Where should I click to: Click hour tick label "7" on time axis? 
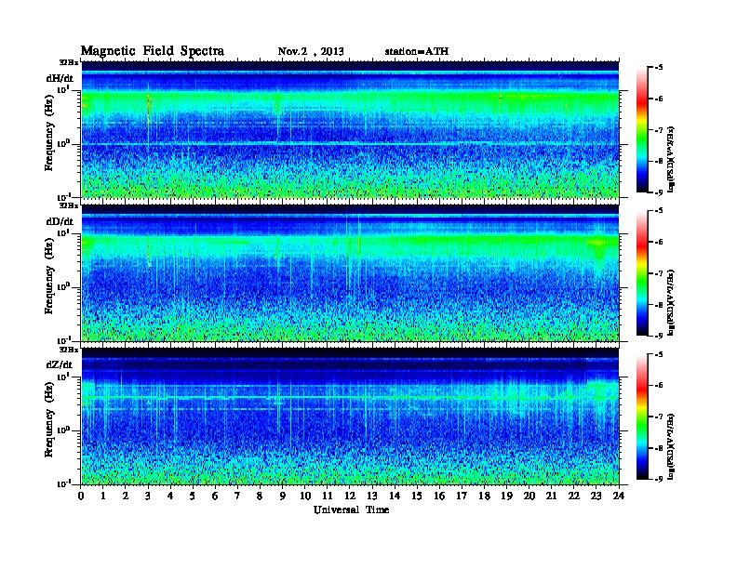tap(238, 496)
